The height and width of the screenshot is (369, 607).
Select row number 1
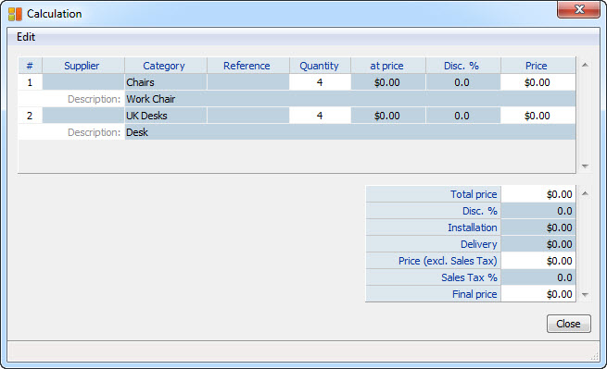[x=30, y=82]
